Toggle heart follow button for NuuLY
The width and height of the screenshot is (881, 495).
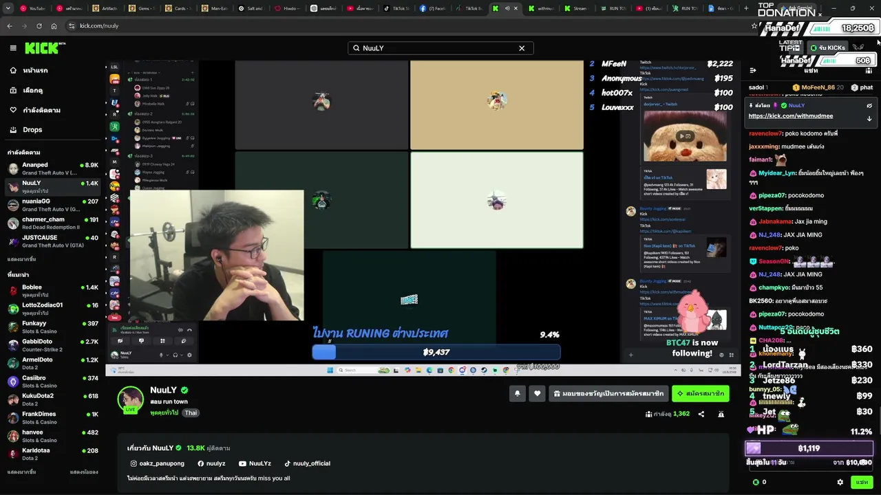tap(538, 393)
